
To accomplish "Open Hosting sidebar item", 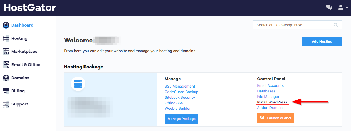I will (x=19, y=38).
